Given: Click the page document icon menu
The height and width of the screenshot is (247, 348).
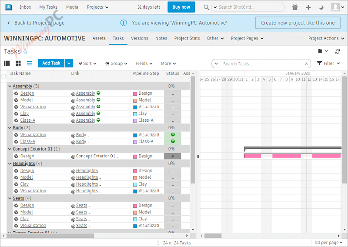Looking at the screenshot, I should coord(323,51).
